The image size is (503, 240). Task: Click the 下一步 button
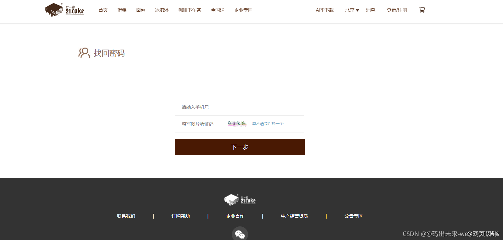tap(240, 147)
